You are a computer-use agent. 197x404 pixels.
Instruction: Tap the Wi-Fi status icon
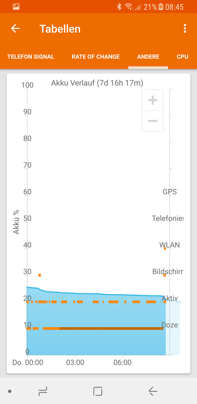(x=129, y=7)
